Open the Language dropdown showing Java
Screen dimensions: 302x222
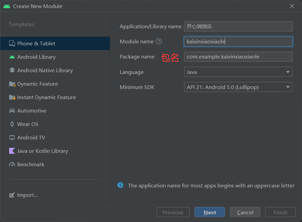[x=238, y=72]
